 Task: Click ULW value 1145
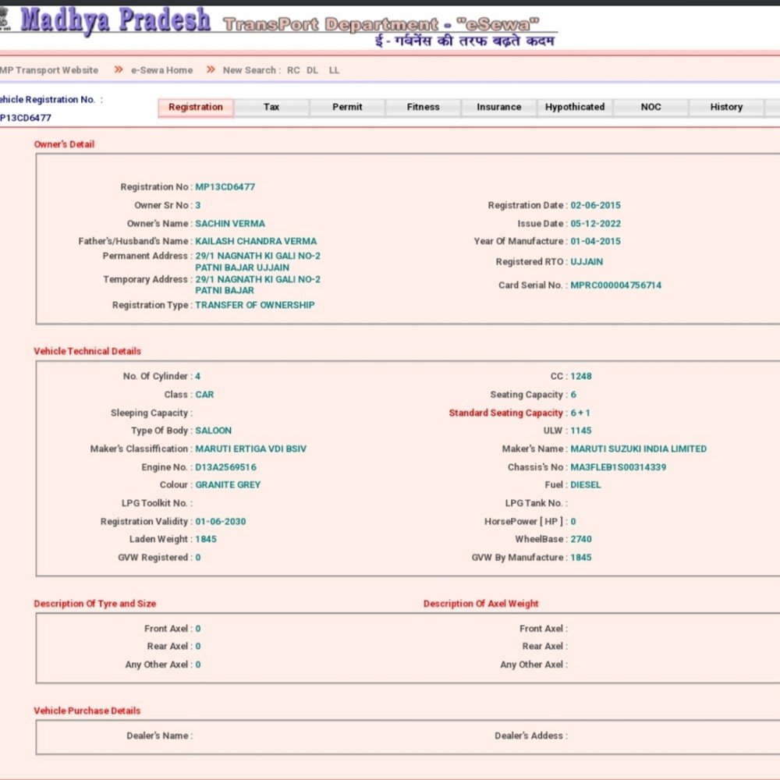pyautogui.click(x=581, y=431)
